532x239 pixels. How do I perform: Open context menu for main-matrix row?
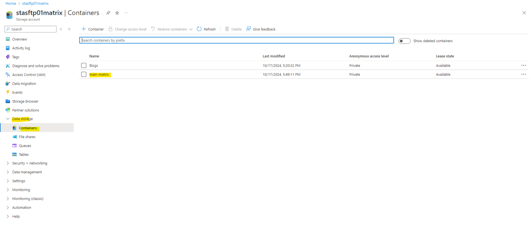tap(523, 74)
